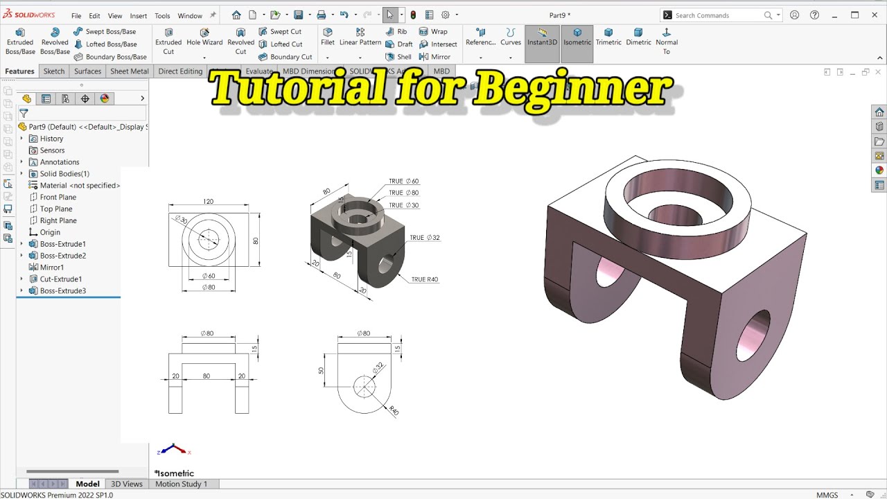Viewport: 887px width, 499px height.
Task: Open the DisplayManager tab icon
Action: pos(105,98)
